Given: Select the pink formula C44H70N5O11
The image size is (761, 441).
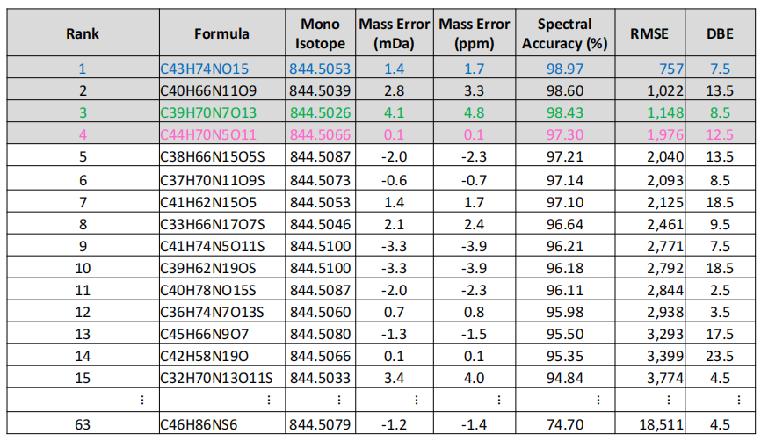Looking at the screenshot, I should coord(207,135).
